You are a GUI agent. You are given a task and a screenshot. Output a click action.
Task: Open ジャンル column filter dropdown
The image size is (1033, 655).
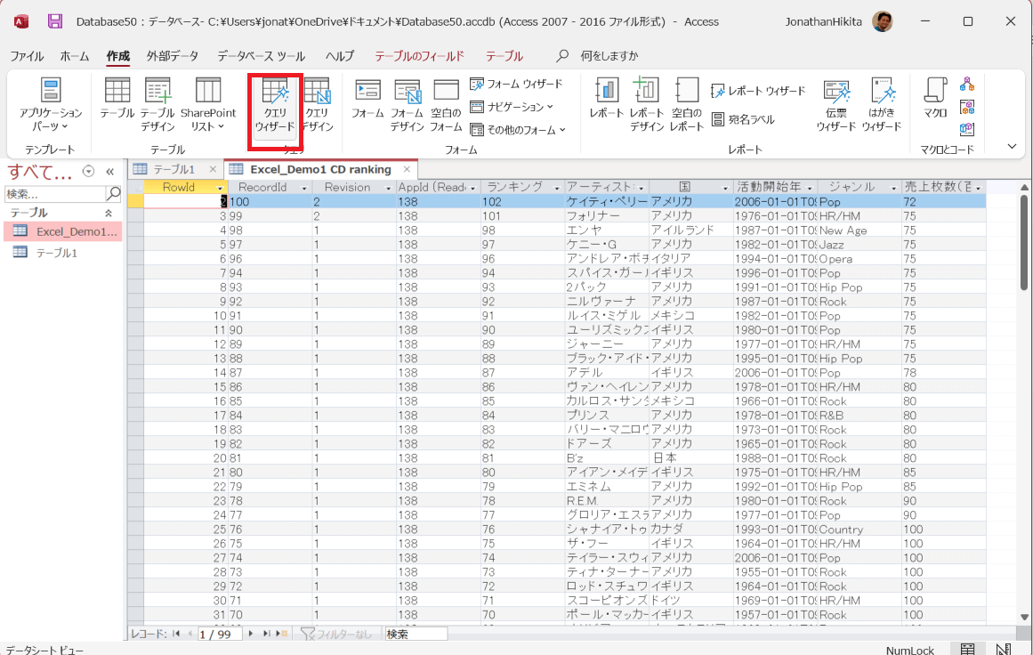(x=894, y=188)
